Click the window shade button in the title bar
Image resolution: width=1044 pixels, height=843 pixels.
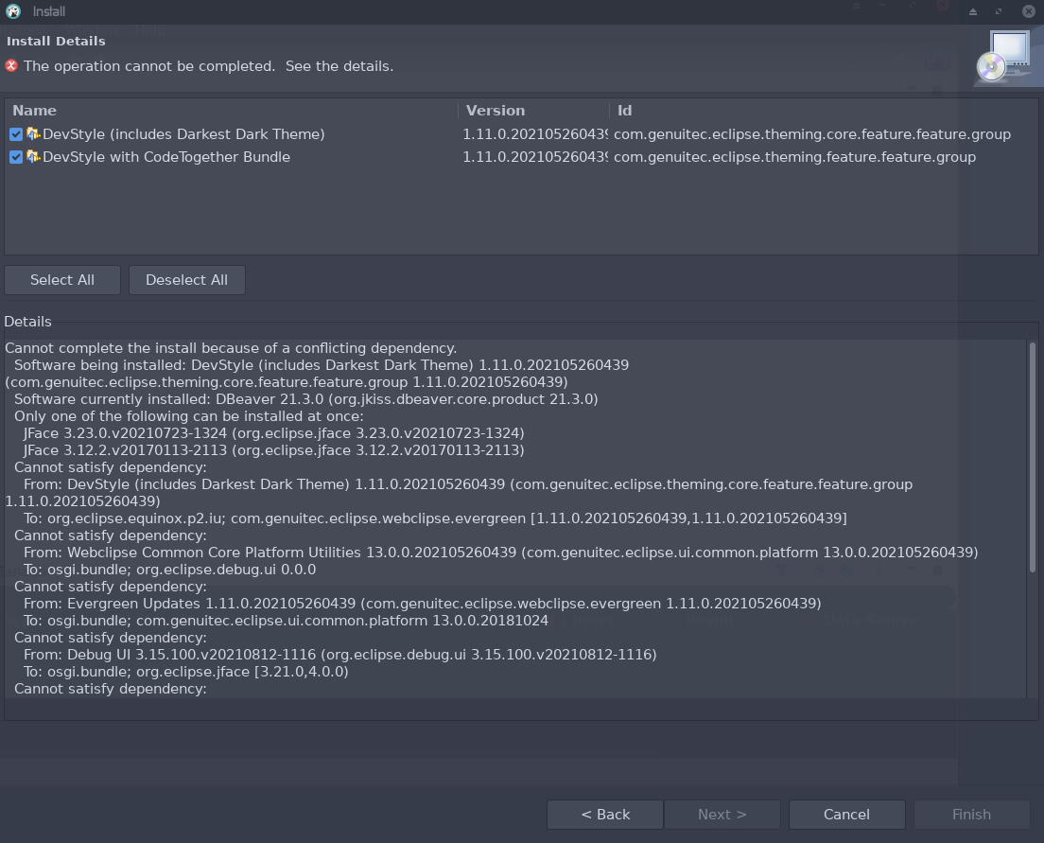pos(972,11)
